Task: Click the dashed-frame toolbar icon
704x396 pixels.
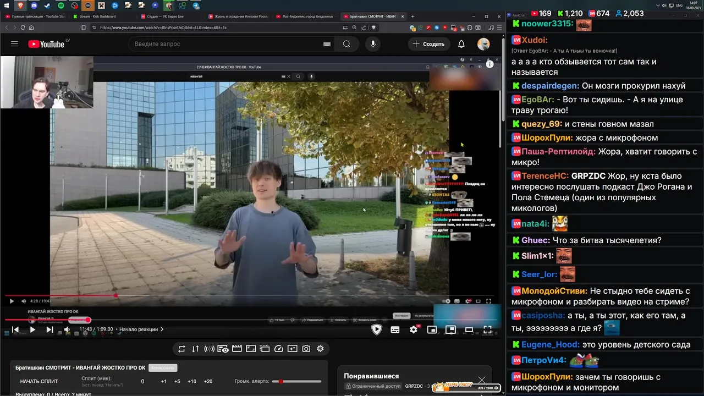Action: (x=265, y=349)
